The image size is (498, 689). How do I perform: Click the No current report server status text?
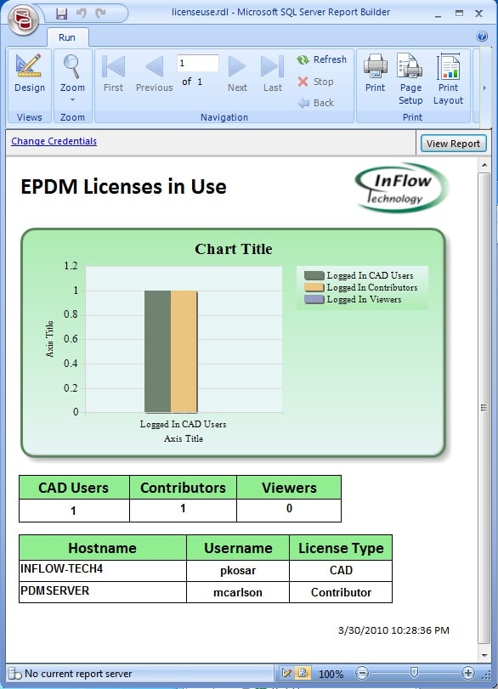(78, 674)
